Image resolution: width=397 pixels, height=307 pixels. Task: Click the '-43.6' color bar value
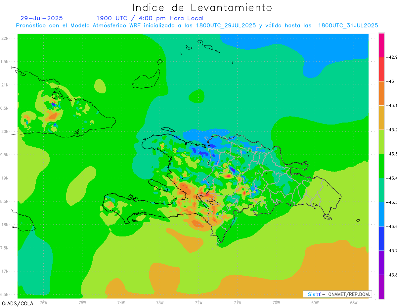coord(392,227)
